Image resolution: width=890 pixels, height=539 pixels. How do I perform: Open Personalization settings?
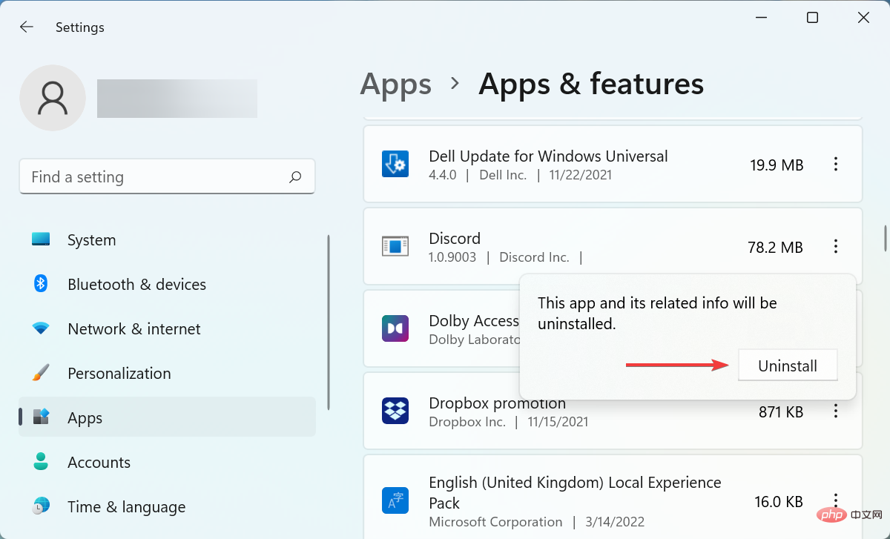[x=167, y=374]
